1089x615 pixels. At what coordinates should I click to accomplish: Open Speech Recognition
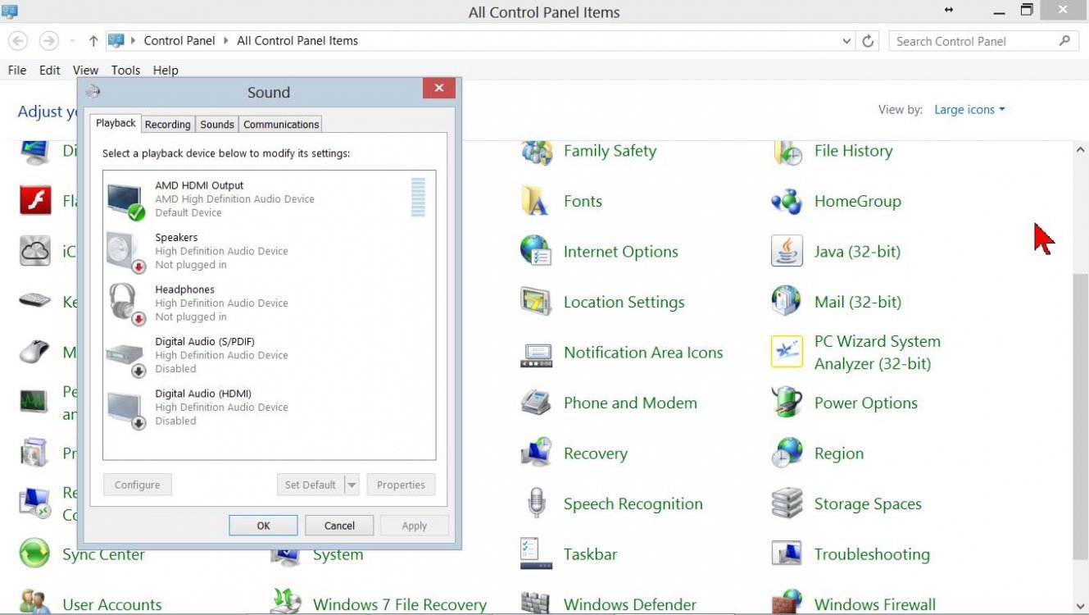point(633,503)
